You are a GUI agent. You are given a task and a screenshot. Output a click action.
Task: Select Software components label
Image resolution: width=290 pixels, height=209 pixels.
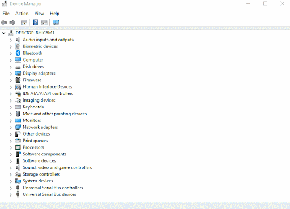45,154
